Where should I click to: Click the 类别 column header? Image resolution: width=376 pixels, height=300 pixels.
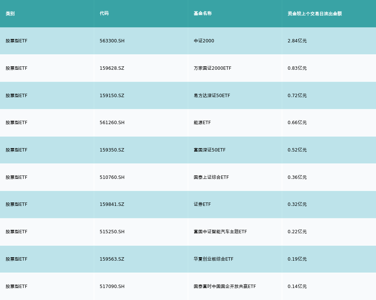pyautogui.click(x=10, y=13)
